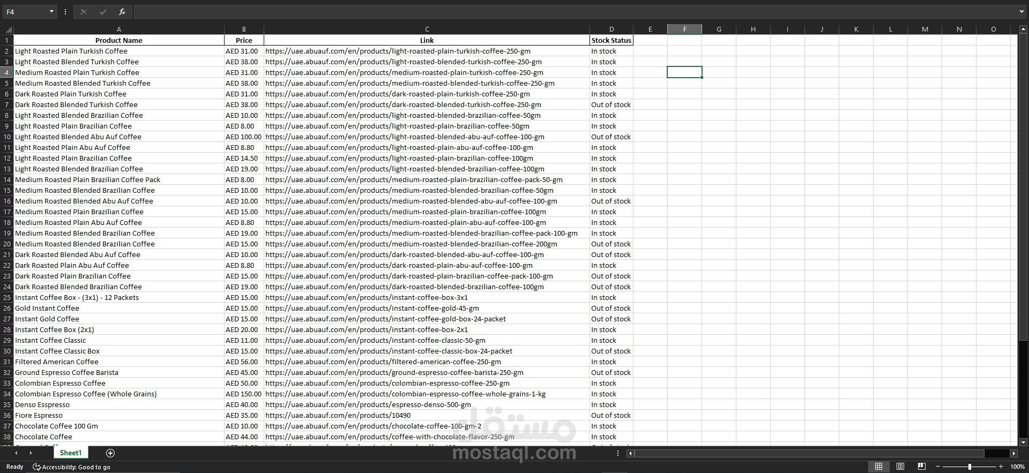Click the Cancel X icon in formula bar

pyautogui.click(x=83, y=12)
